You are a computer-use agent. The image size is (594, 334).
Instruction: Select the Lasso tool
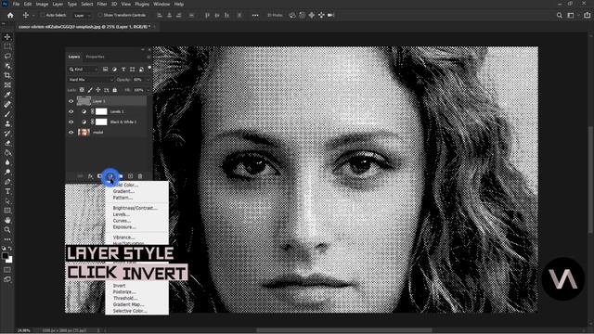7,56
